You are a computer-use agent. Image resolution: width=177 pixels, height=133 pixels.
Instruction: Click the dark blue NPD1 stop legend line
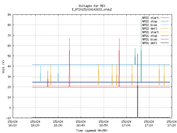165,36
